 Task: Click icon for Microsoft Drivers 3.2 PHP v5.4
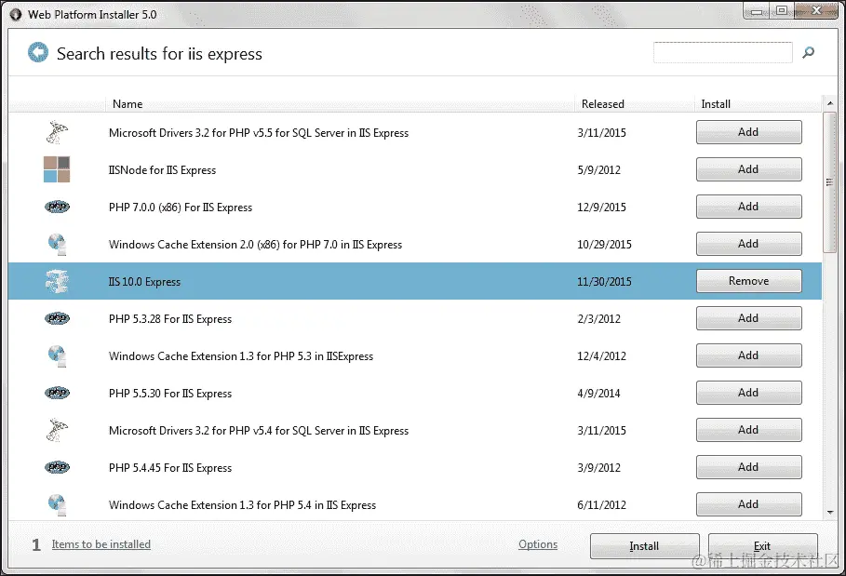(x=57, y=431)
